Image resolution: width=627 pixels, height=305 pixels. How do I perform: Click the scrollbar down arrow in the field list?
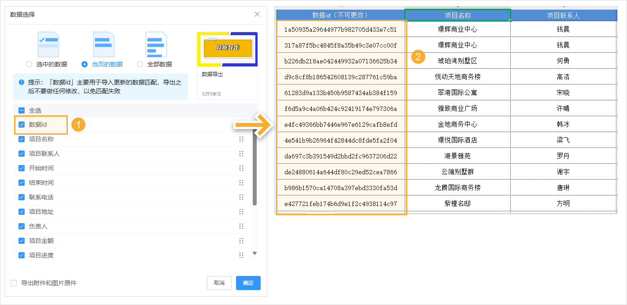(x=254, y=254)
